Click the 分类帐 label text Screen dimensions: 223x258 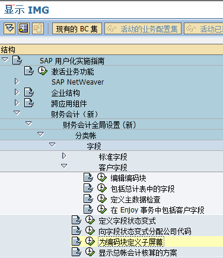click(x=85, y=136)
